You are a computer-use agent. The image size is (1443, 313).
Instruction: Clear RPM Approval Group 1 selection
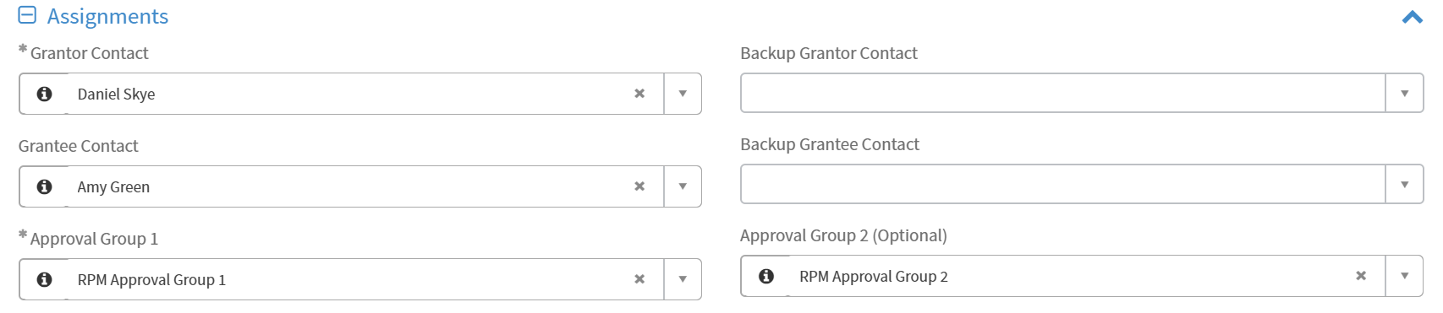tap(639, 279)
